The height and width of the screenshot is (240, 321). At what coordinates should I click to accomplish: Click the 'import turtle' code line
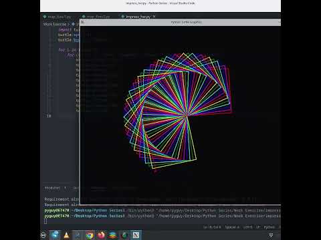(69, 29)
